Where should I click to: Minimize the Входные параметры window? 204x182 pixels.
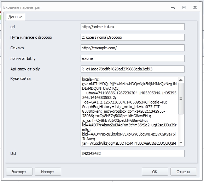(x=173, y=8)
